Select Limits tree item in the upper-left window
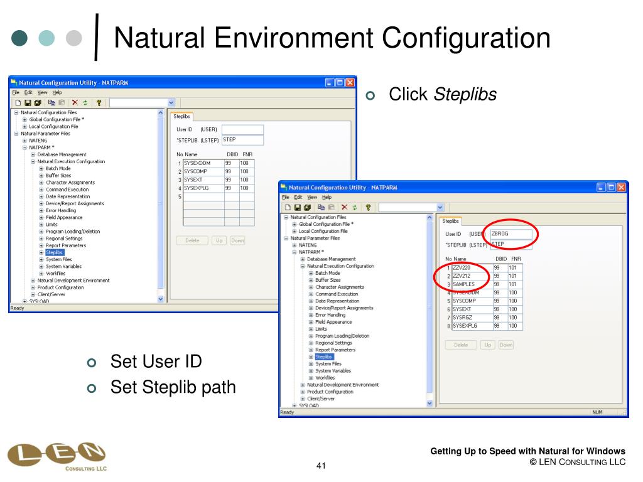The height and width of the screenshot is (482, 643). coord(51,225)
